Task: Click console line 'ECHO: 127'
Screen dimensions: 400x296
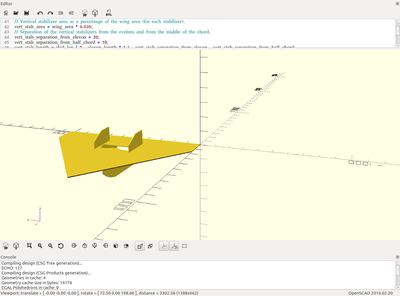Action: (x=12, y=268)
